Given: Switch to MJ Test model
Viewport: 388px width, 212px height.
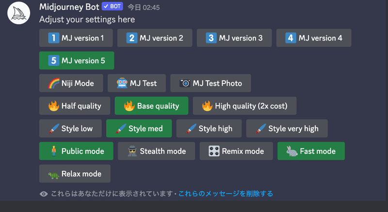Looking at the screenshot, I should point(137,83).
